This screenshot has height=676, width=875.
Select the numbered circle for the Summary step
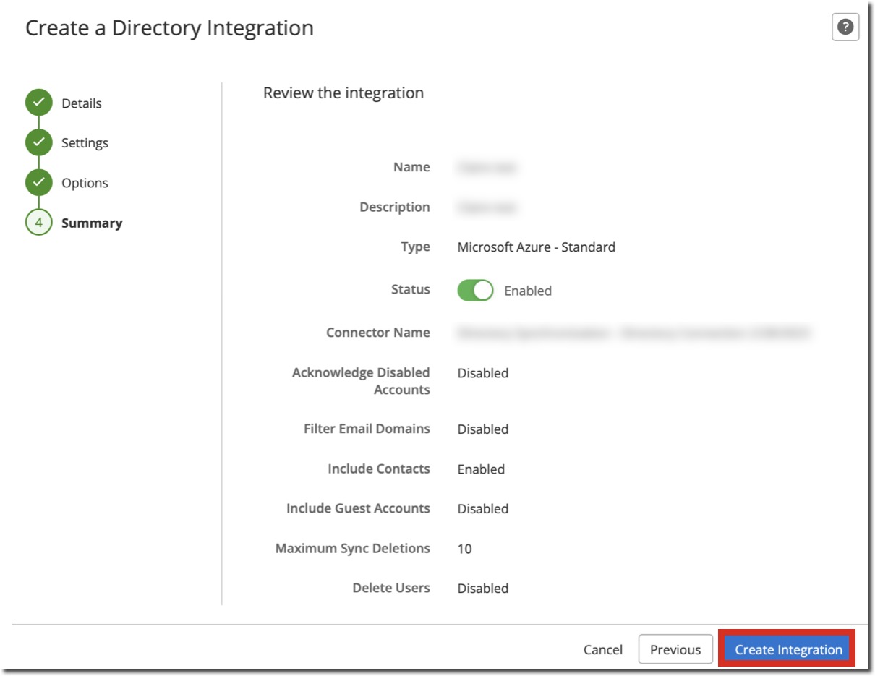click(38, 223)
